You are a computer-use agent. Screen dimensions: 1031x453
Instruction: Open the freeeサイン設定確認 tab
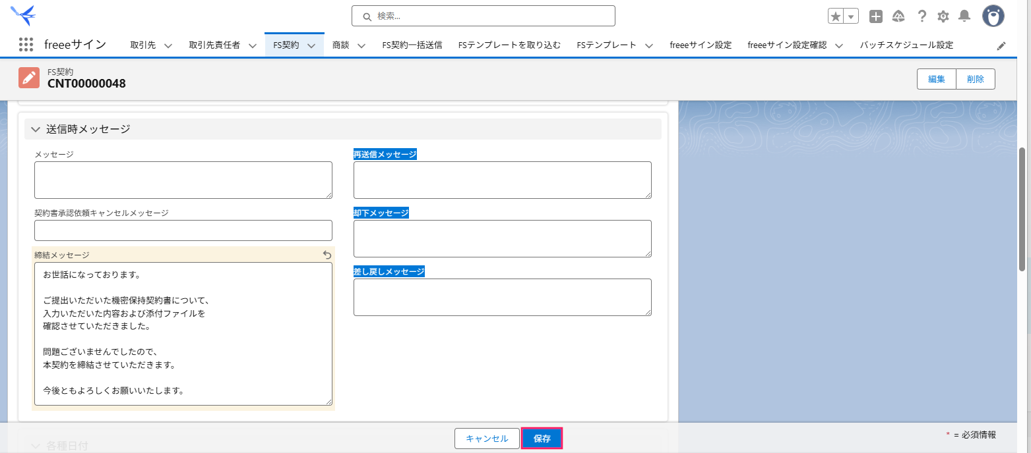[x=787, y=45]
